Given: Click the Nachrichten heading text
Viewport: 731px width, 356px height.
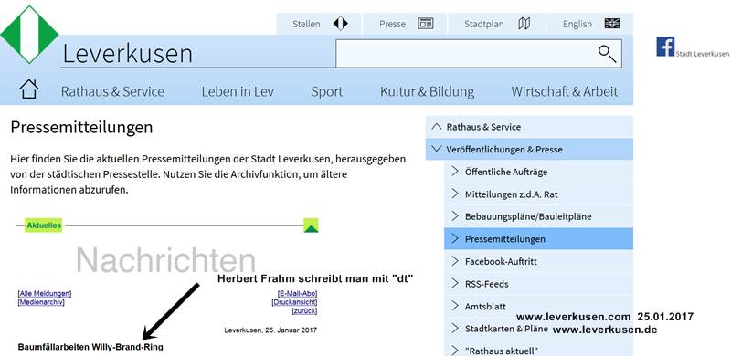Looking at the screenshot, I should [x=166, y=260].
